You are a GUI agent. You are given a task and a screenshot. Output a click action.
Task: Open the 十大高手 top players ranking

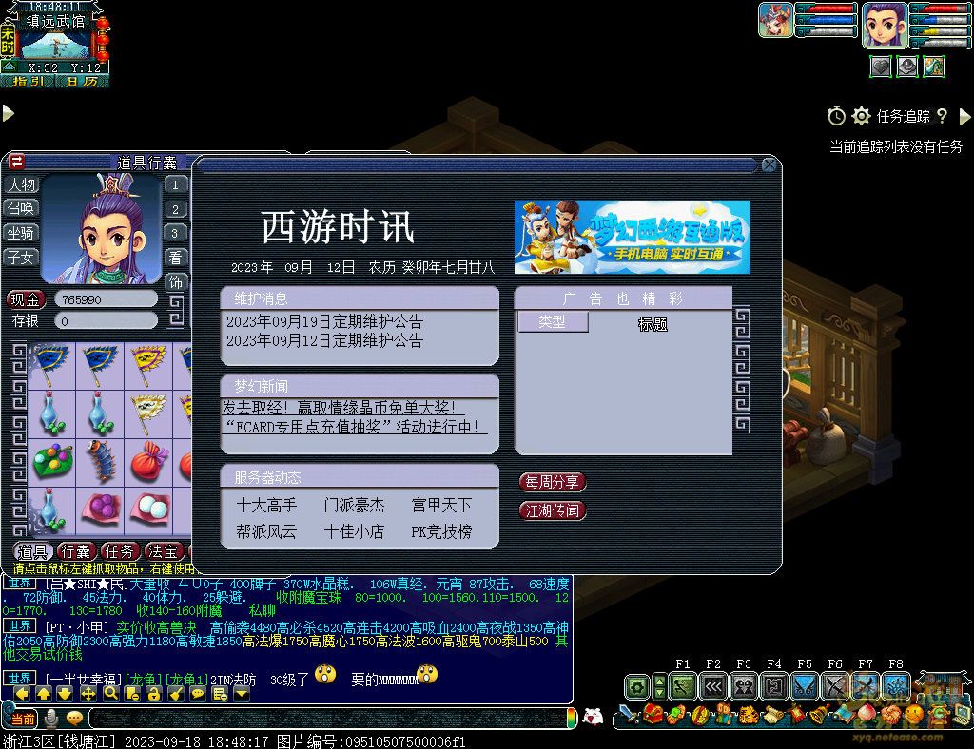[266, 505]
